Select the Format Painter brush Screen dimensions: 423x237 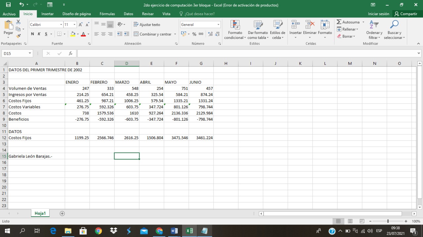click(18, 36)
